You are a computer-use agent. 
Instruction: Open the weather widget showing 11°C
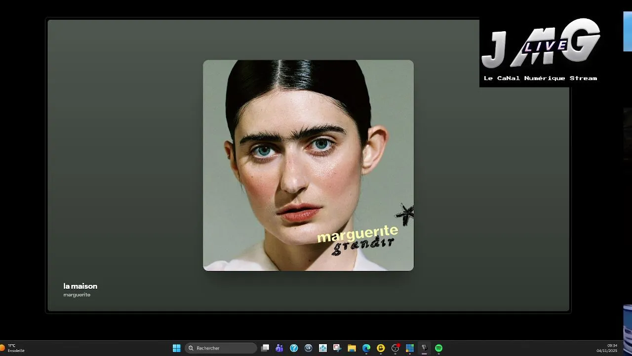click(x=13, y=348)
